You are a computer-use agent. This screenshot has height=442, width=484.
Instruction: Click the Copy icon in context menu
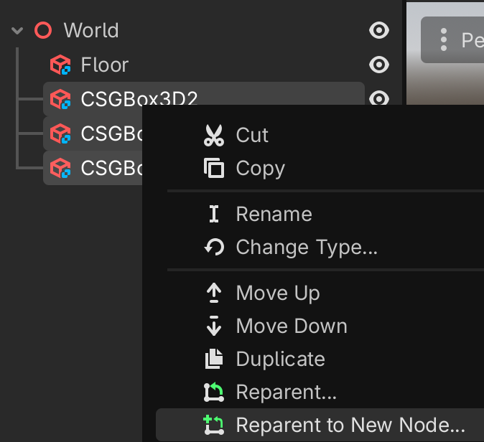[x=214, y=168]
